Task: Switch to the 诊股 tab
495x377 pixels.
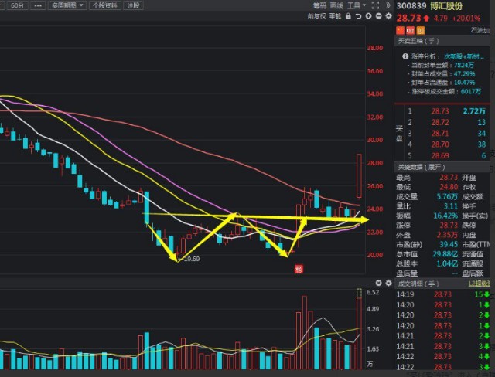Action: pyautogui.click(x=134, y=5)
